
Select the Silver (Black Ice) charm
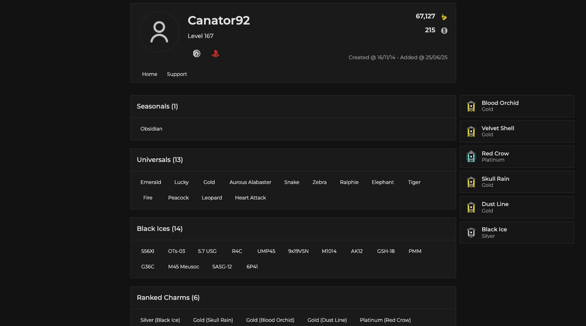click(x=160, y=320)
